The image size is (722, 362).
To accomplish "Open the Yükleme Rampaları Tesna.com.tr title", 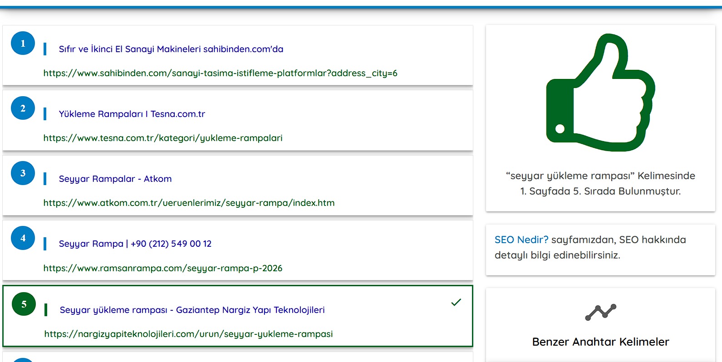I will tap(132, 114).
